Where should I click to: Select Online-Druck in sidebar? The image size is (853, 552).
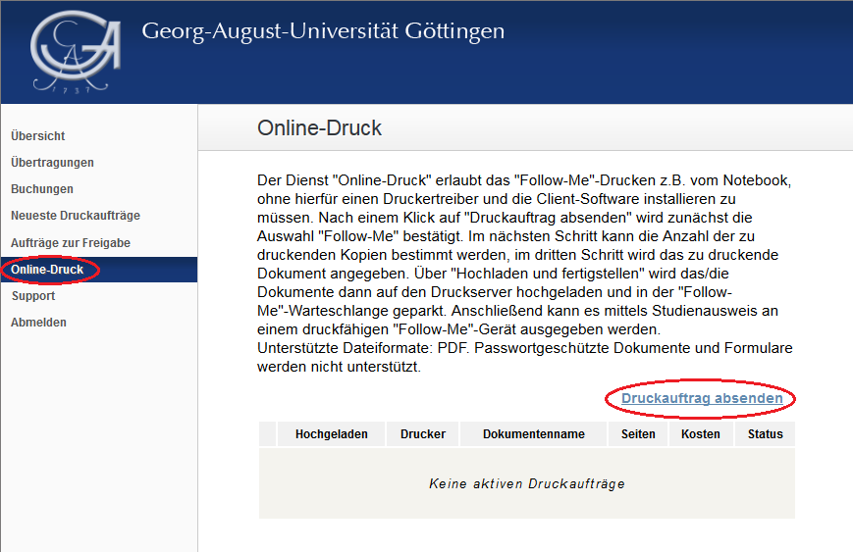coord(99,270)
